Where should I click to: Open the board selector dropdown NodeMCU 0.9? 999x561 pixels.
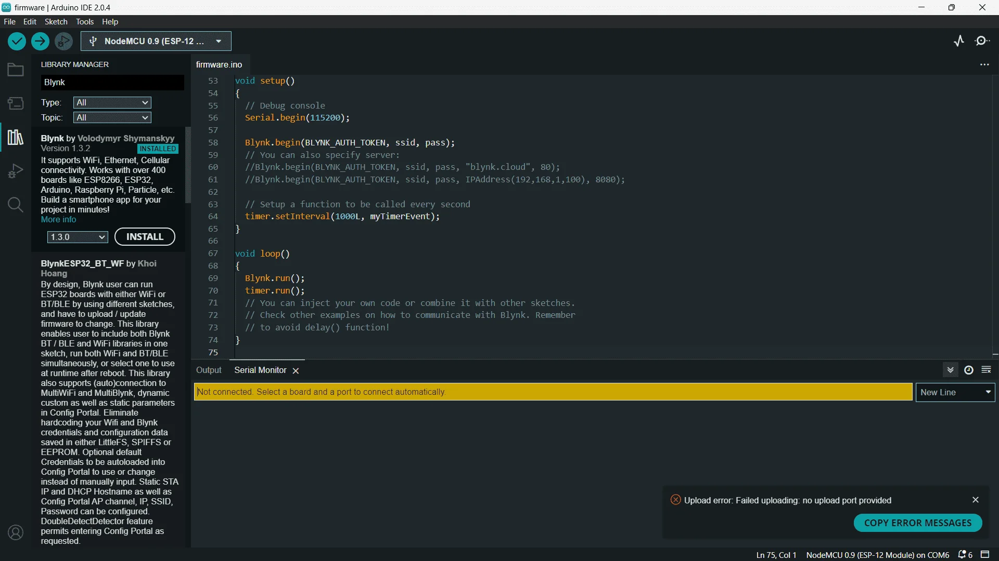(156, 41)
